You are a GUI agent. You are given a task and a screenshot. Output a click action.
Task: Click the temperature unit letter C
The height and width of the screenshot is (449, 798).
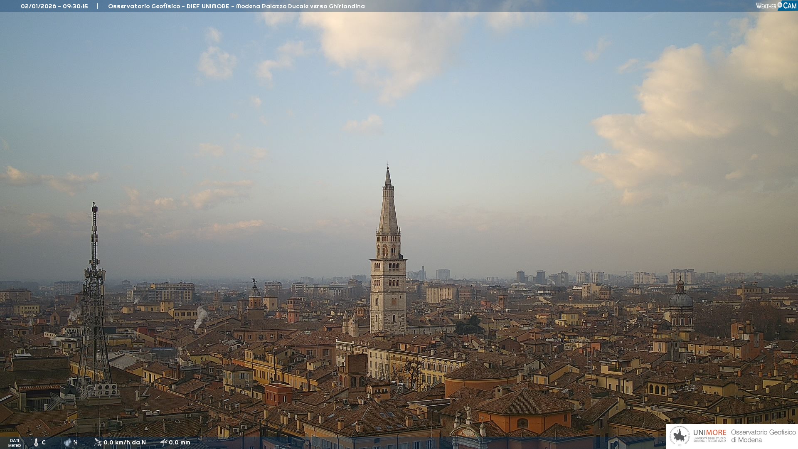pyautogui.click(x=44, y=442)
